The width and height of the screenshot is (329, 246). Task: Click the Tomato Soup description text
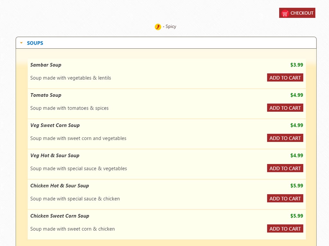69,108
